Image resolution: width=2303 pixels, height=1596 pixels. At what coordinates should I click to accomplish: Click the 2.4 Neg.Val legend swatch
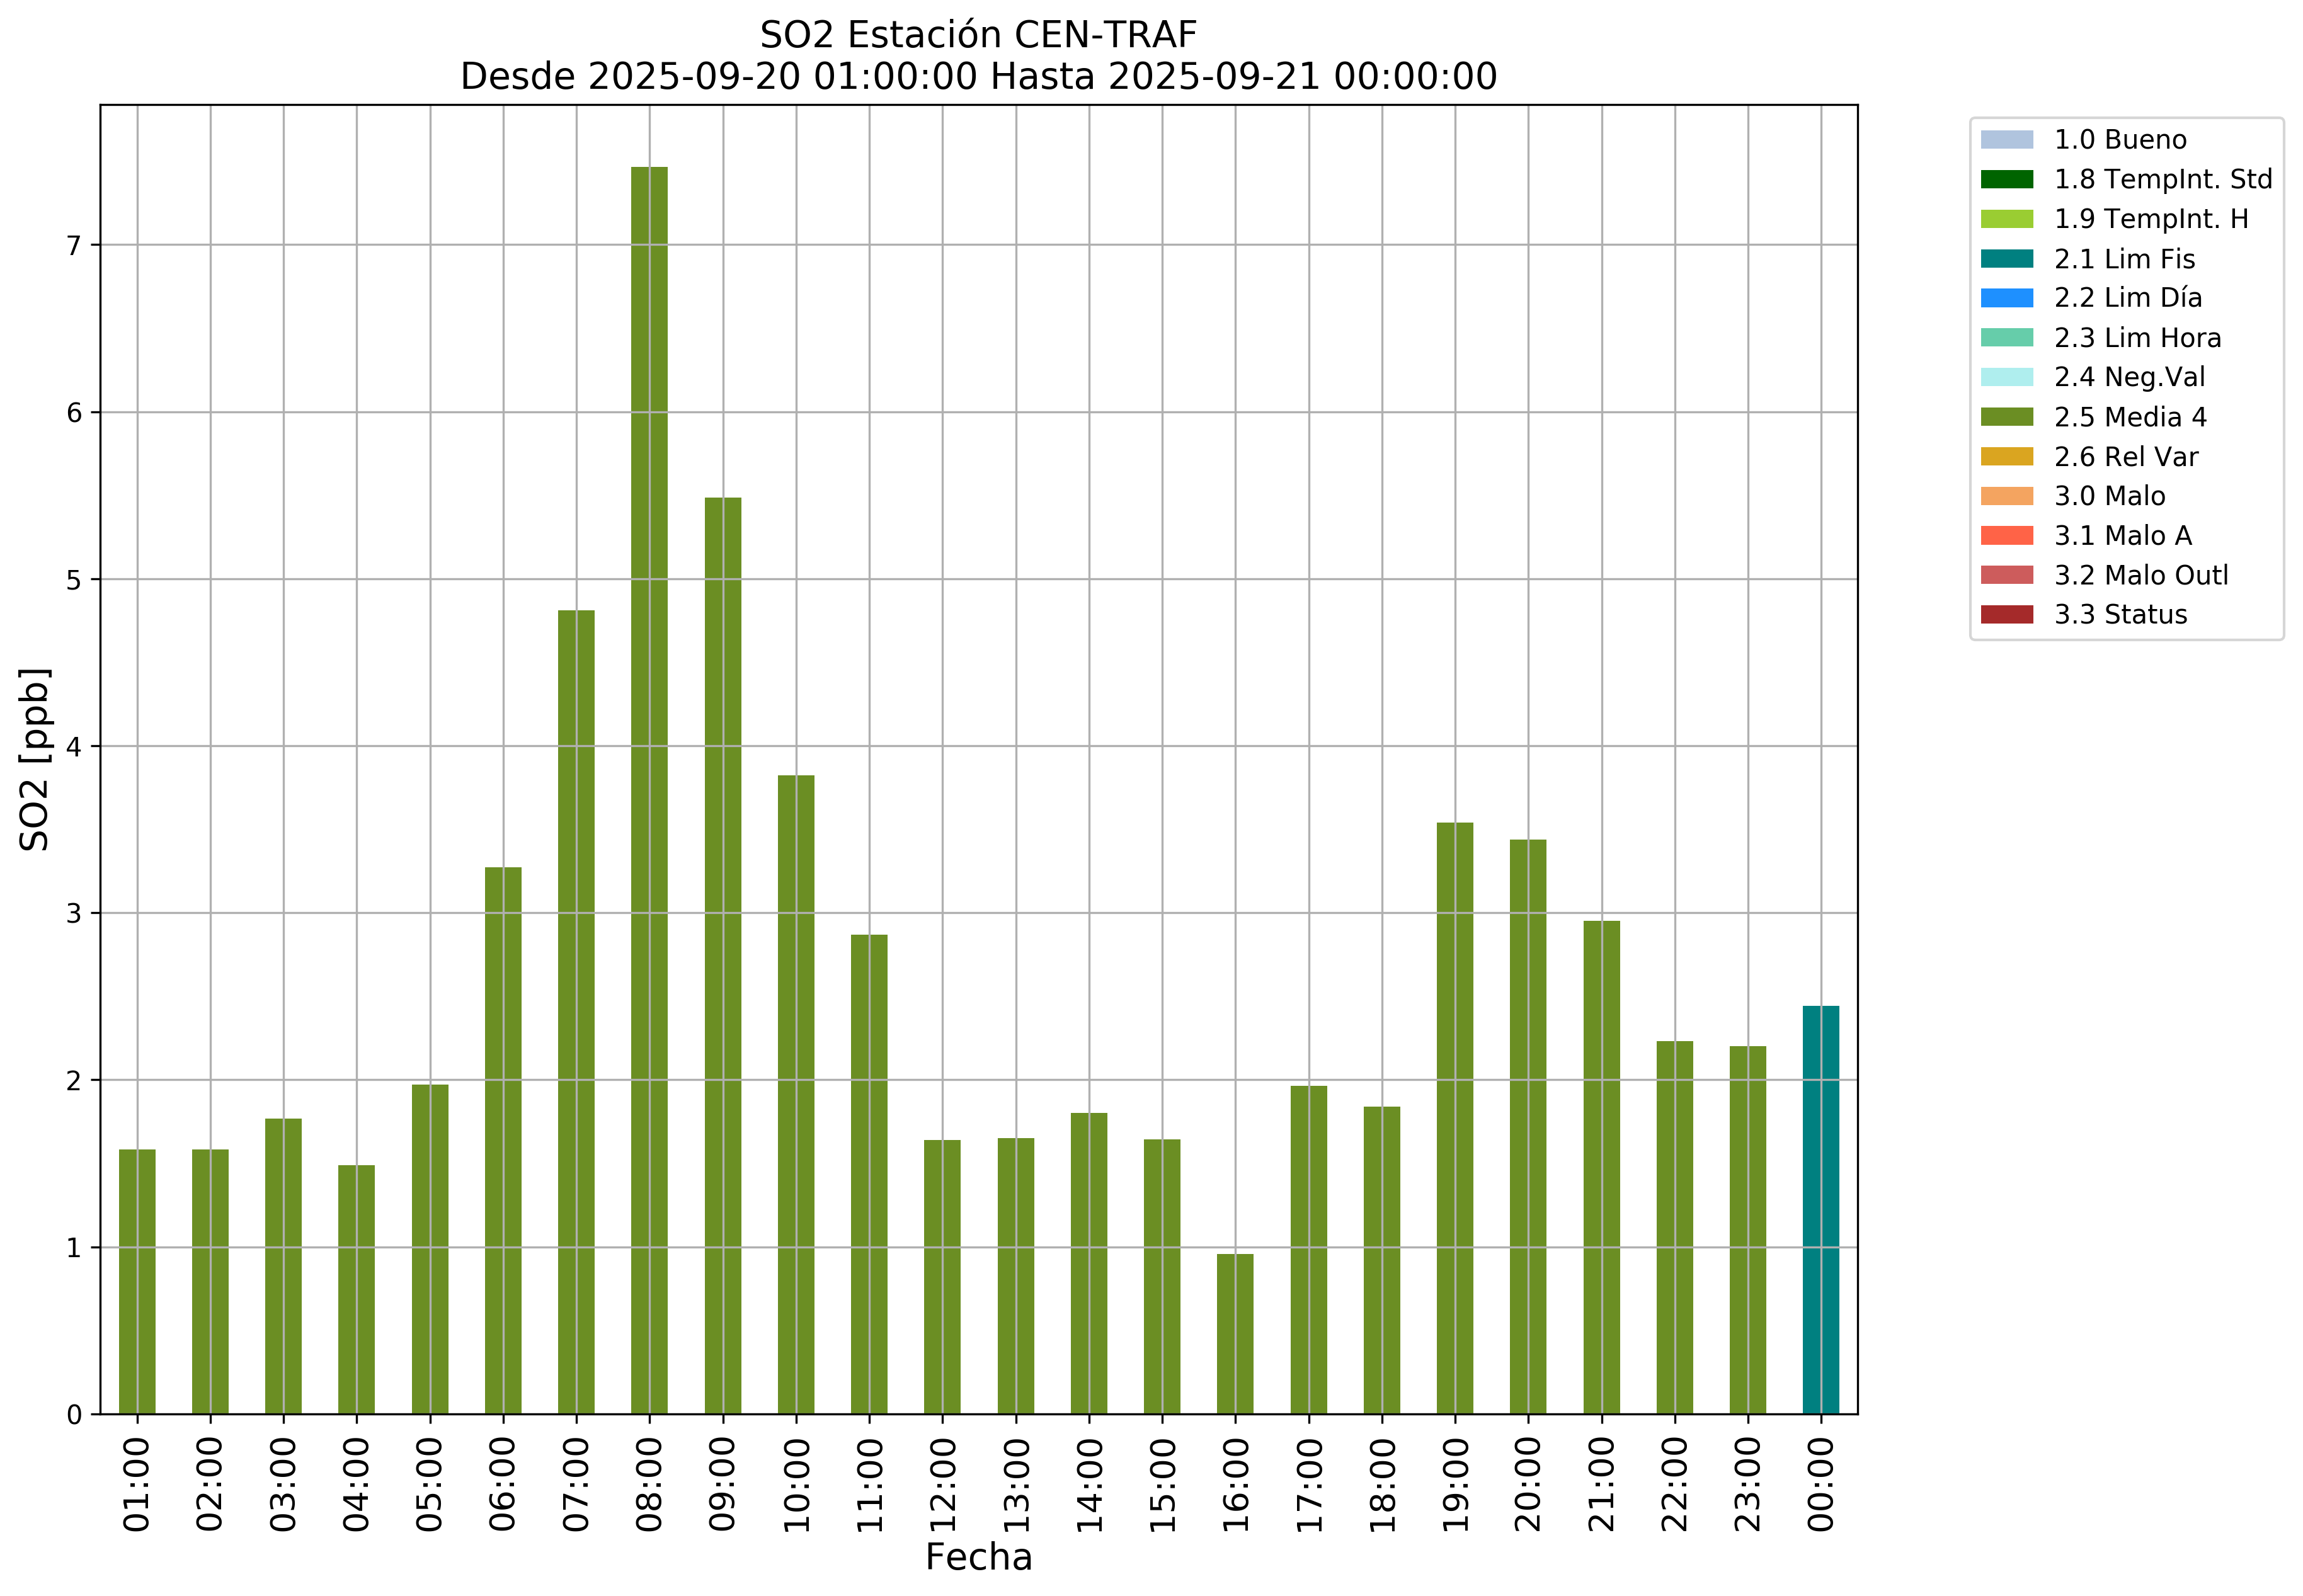point(2006,378)
